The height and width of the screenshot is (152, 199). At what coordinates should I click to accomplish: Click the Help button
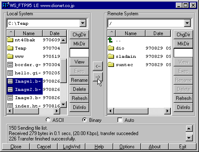tap(99, 147)
